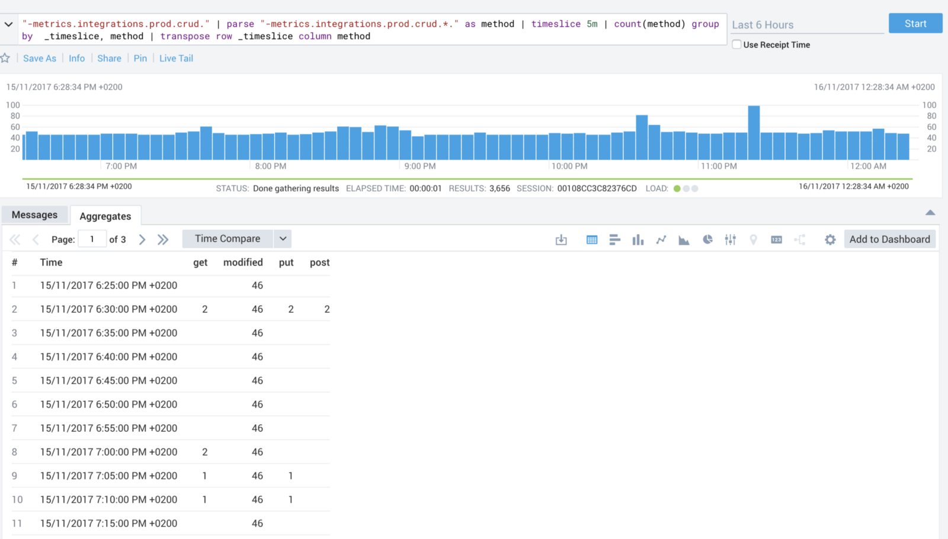Viewport: 948px width, 539px height.
Task: Collapse the query editor with the chevron
Action: (8, 24)
